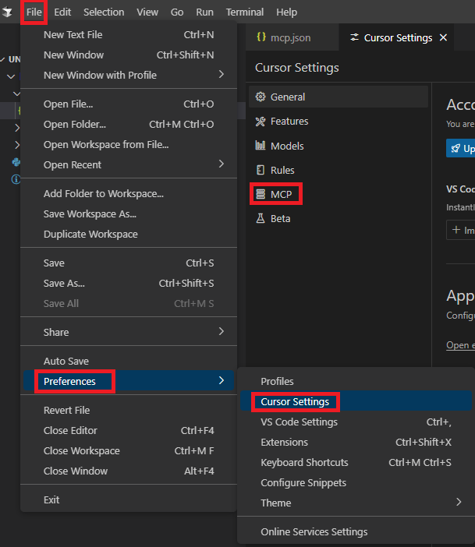The width and height of the screenshot is (475, 547).
Task: Choose Close Workspace
Action: tap(129, 450)
